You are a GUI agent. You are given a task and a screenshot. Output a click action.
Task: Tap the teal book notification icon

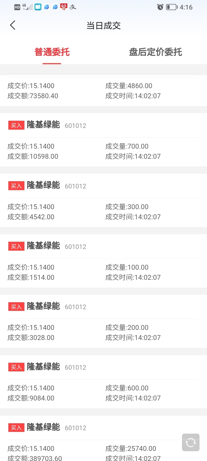(38, 7)
